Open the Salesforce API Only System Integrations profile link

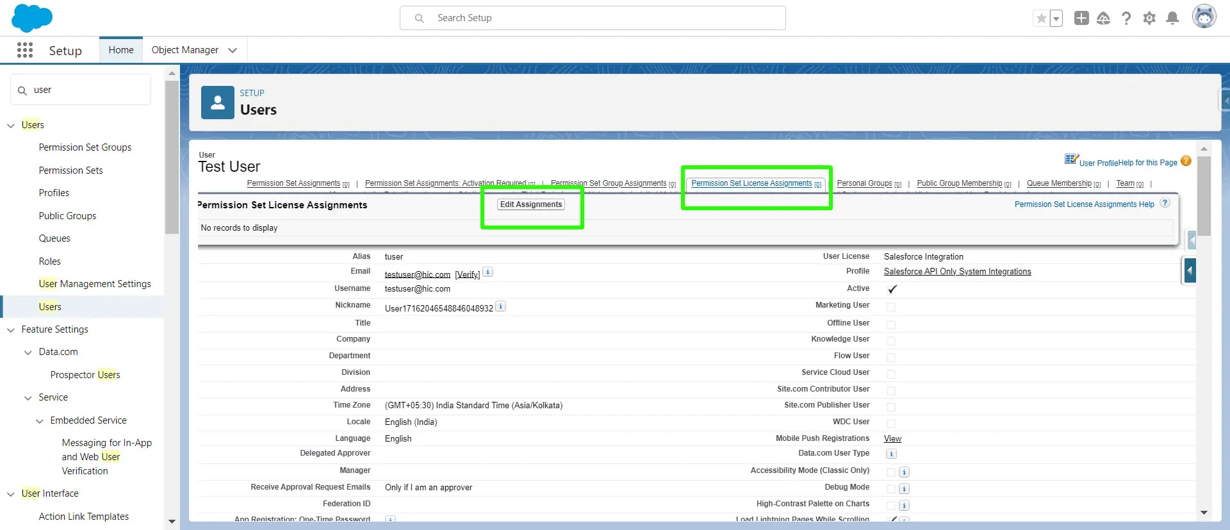point(957,272)
